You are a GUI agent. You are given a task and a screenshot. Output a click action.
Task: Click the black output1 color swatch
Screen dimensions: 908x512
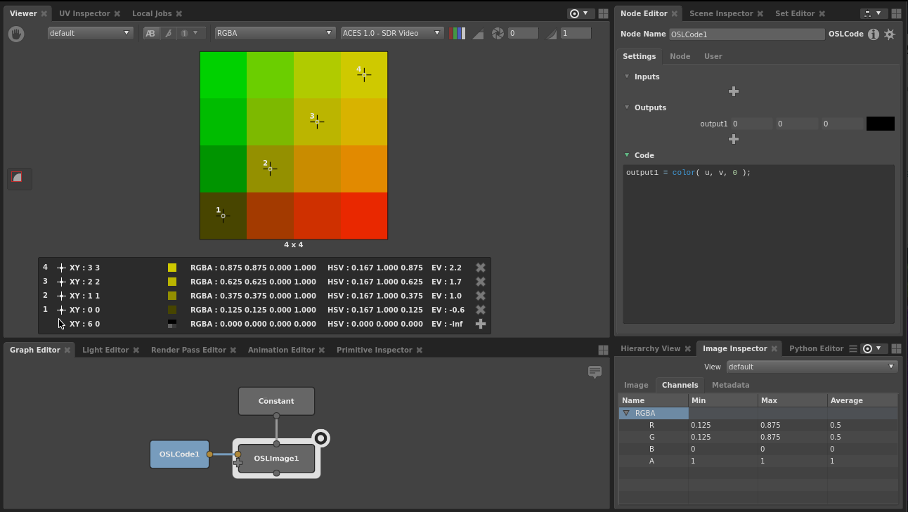(881, 124)
